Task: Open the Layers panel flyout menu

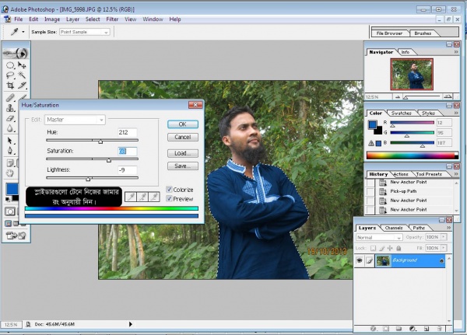Action: [x=448, y=228]
